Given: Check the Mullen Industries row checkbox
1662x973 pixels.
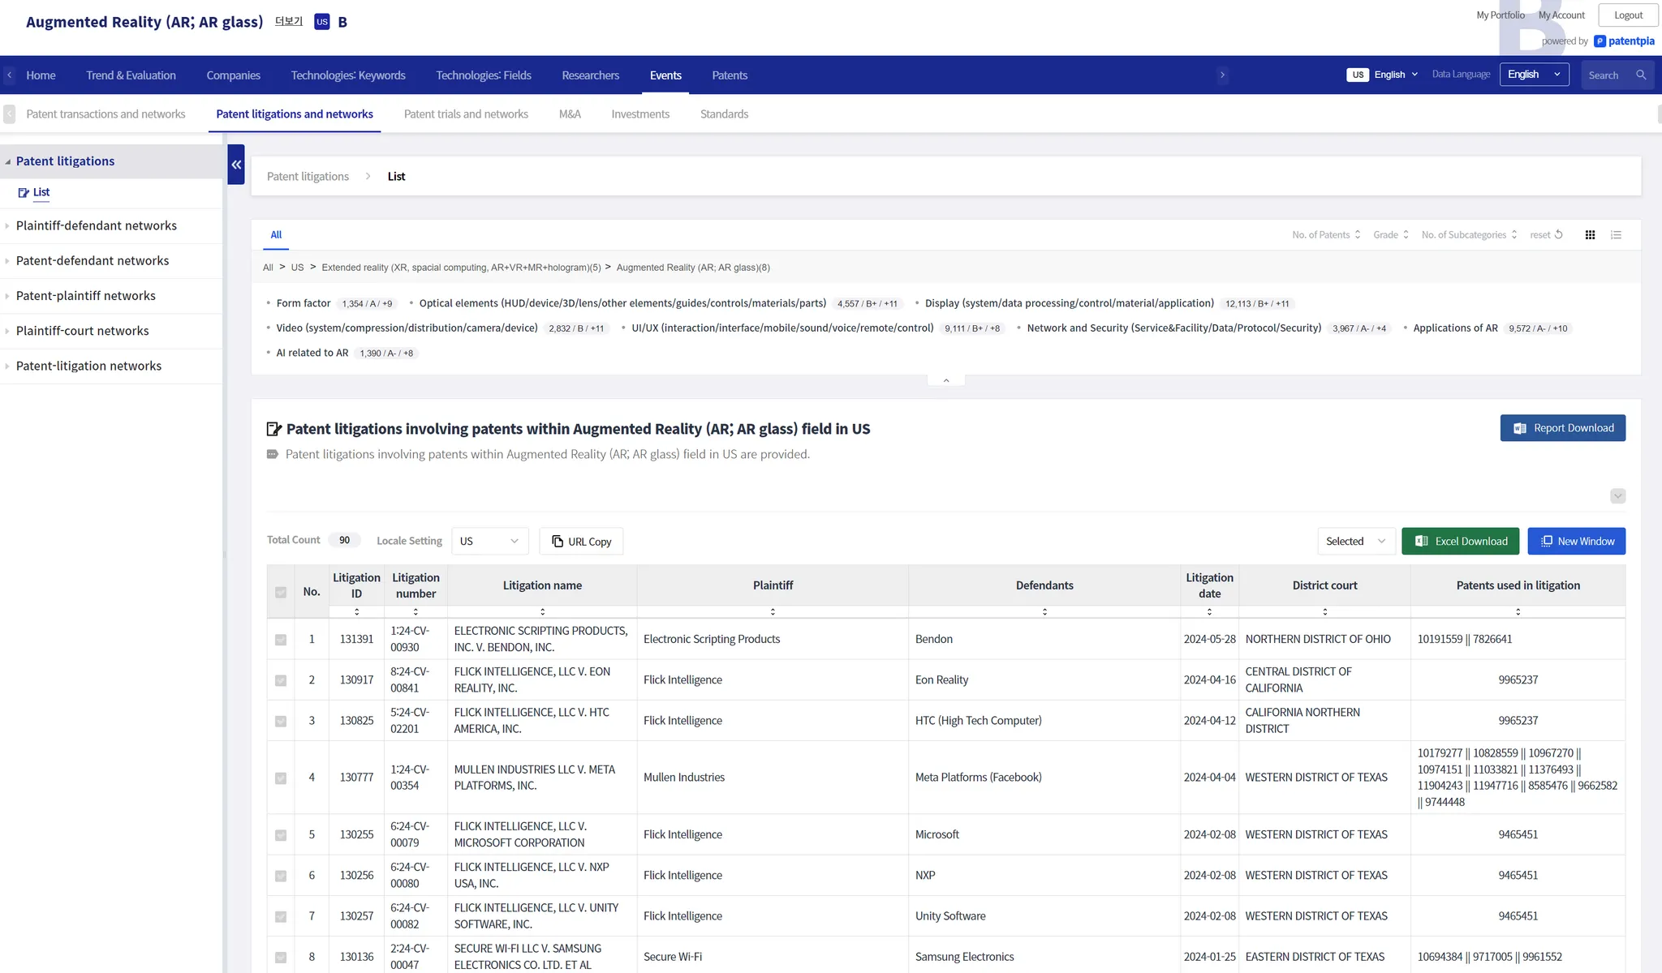Looking at the screenshot, I should click(x=281, y=778).
